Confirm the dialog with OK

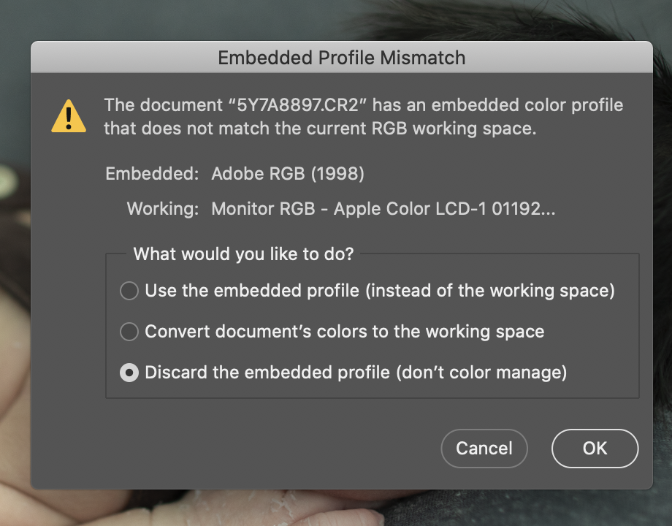pos(595,448)
